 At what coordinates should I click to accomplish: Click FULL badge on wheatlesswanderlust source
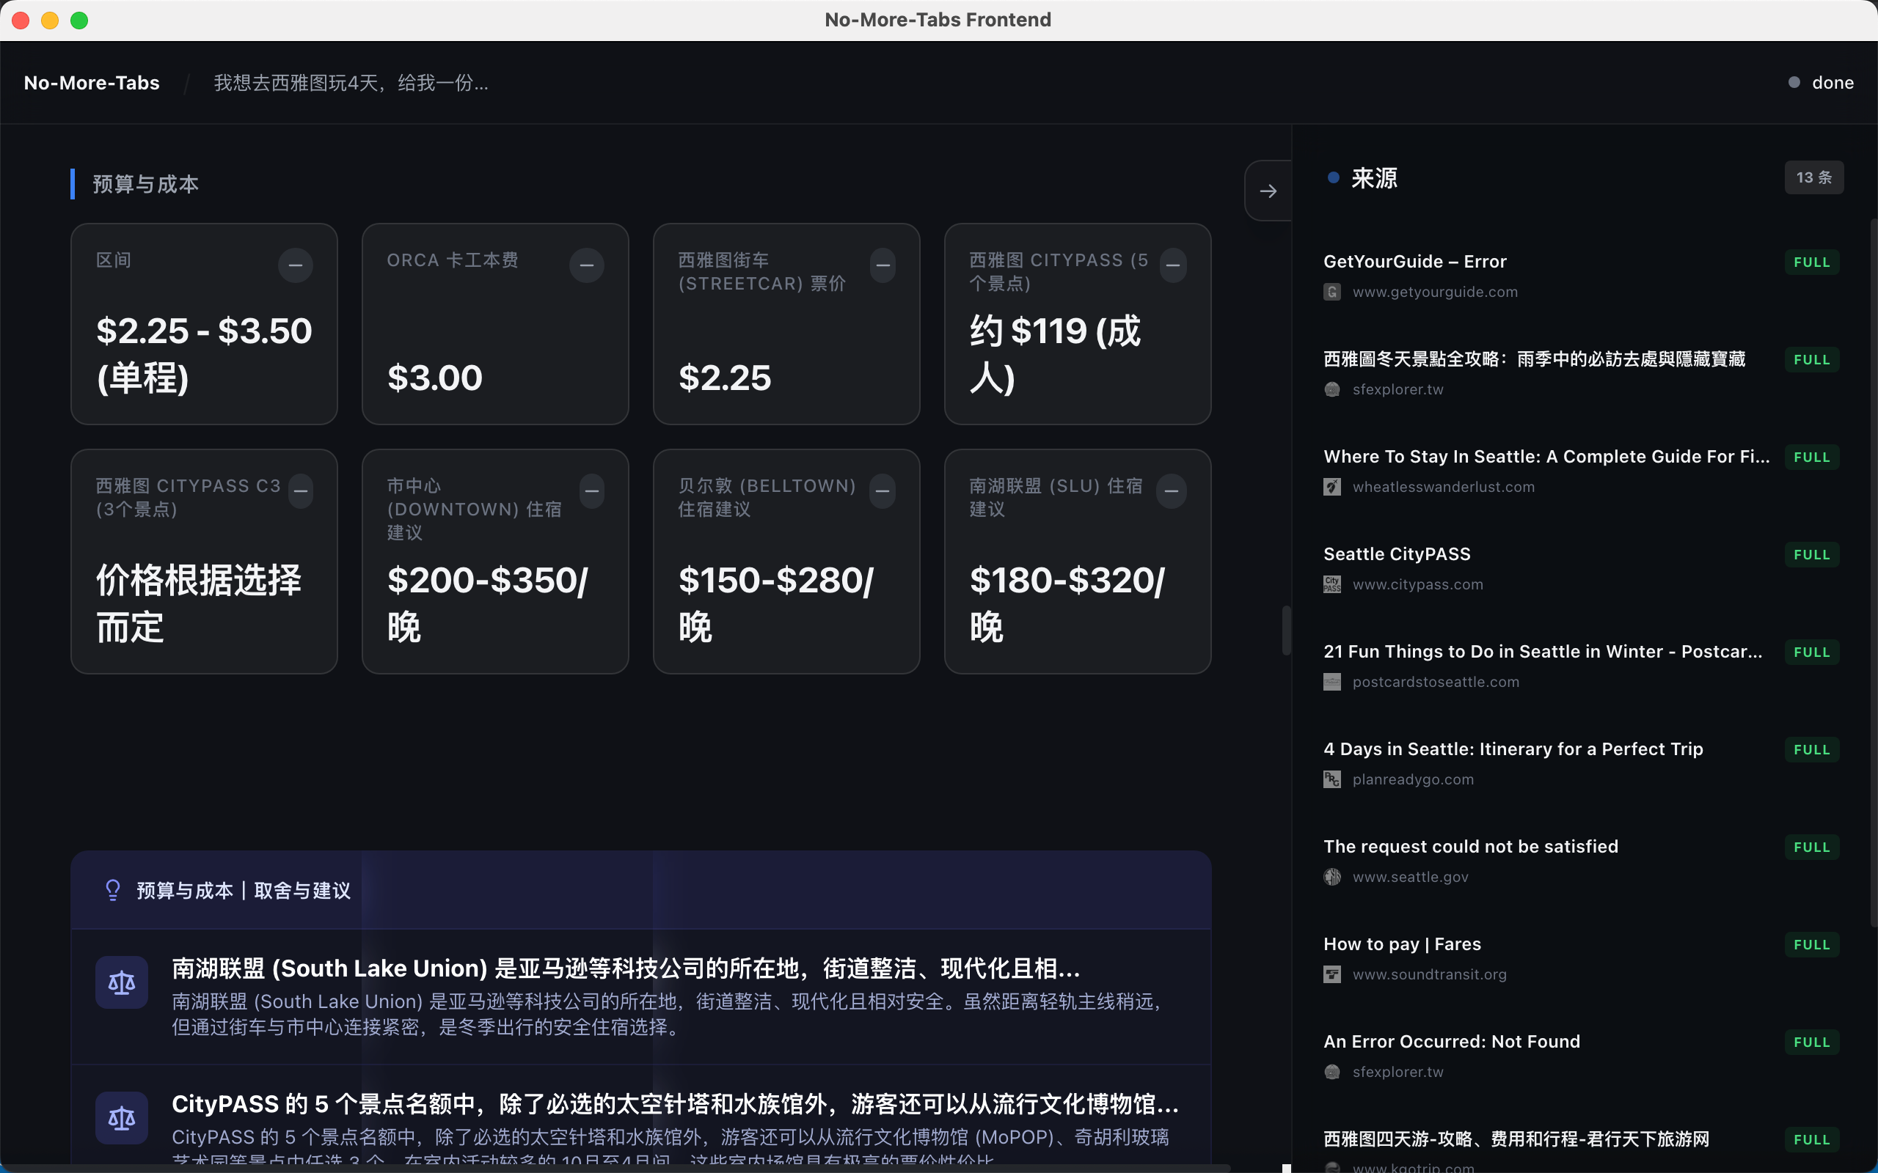pos(1811,457)
